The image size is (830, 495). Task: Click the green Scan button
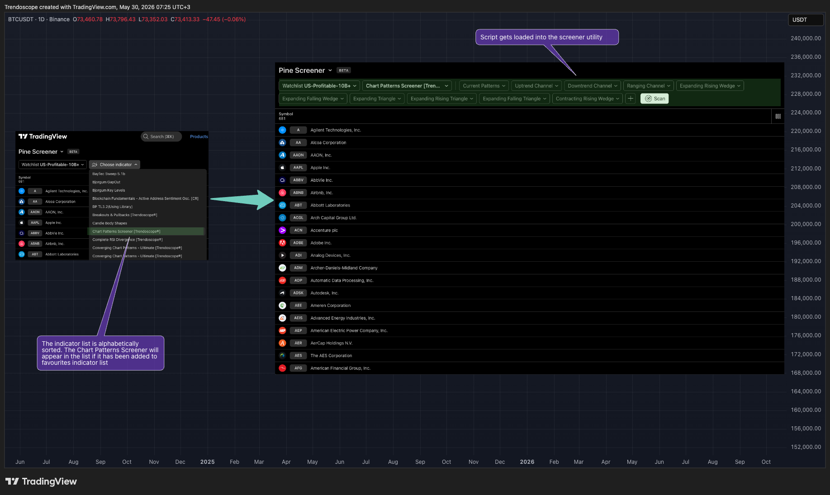click(x=655, y=99)
